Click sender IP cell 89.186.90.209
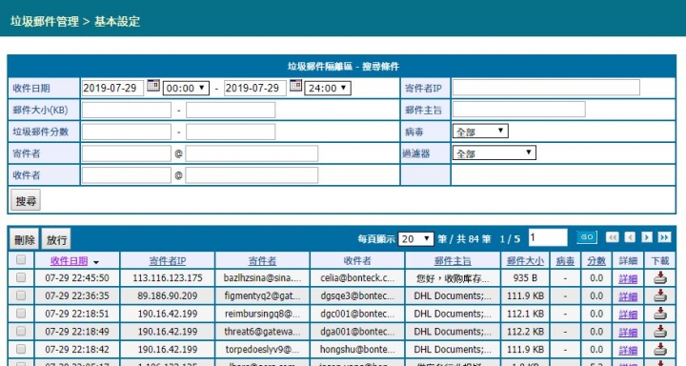 pos(168,296)
